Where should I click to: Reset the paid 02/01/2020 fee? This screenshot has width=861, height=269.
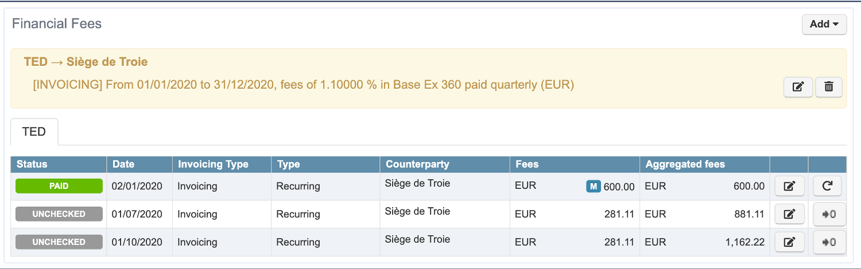[x=828, y=186]
